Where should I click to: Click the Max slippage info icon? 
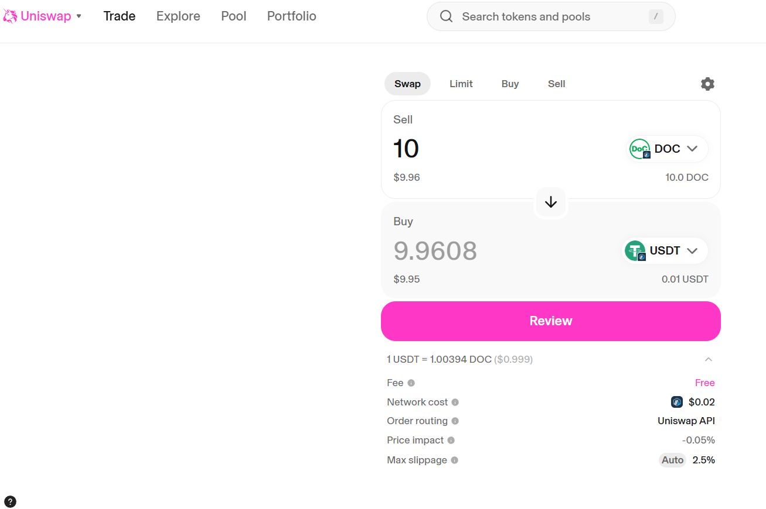[x=455, y=460]
